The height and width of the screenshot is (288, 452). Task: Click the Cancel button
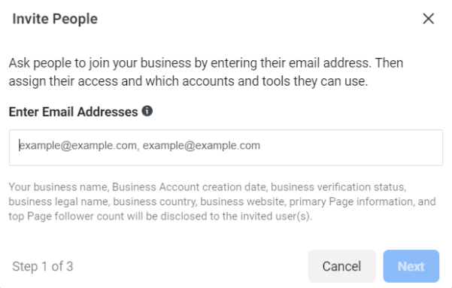[x=342, y=266]
